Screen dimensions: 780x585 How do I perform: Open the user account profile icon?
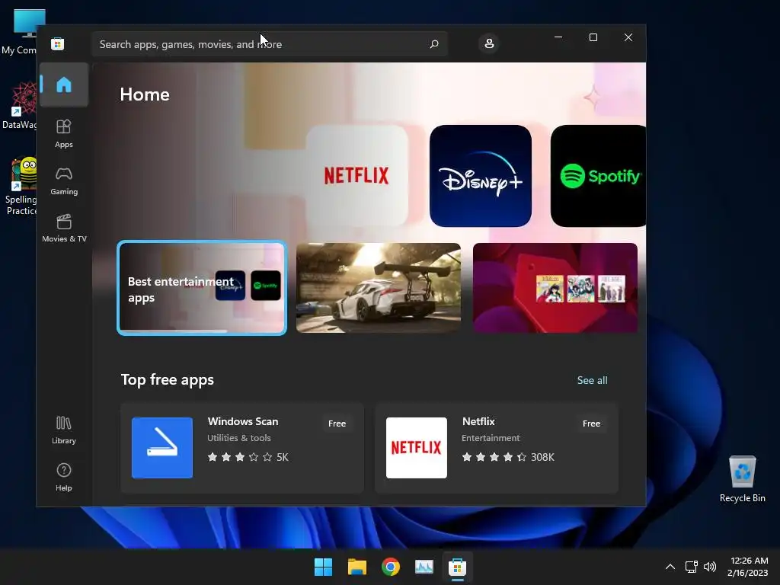coord(489,43)
